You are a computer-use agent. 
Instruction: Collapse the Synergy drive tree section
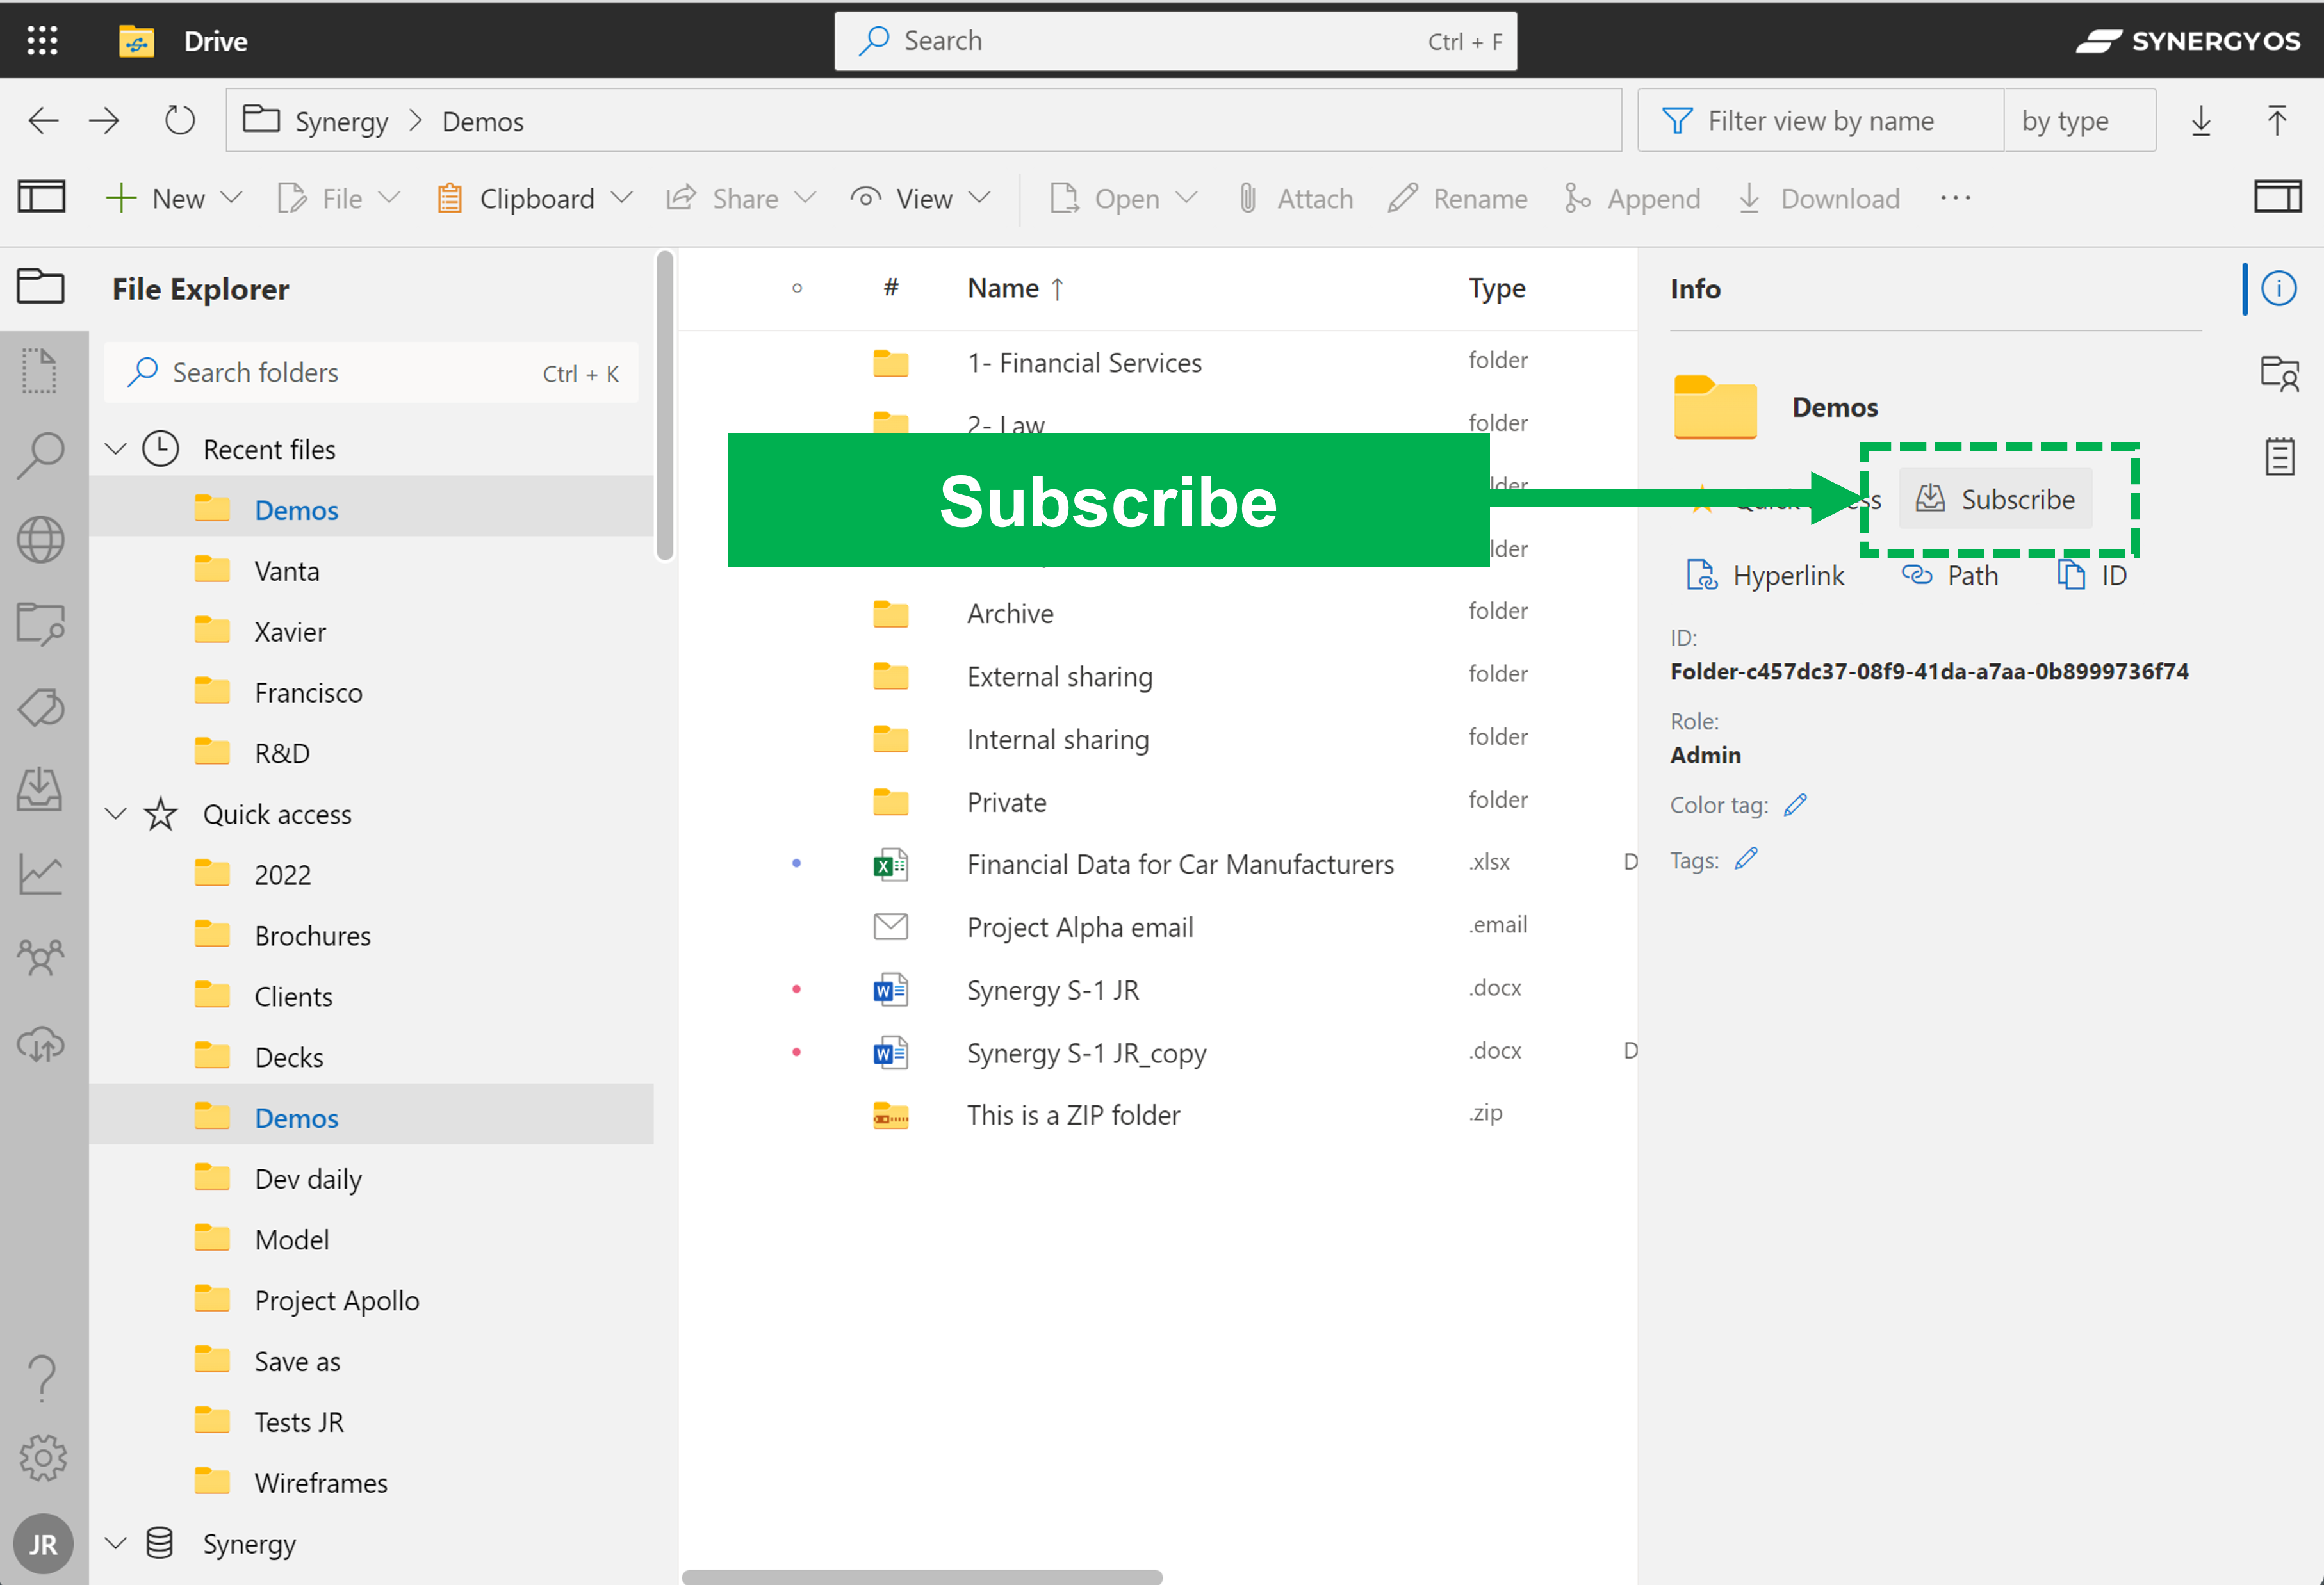pyautogui.click(x=116, y=1543)
